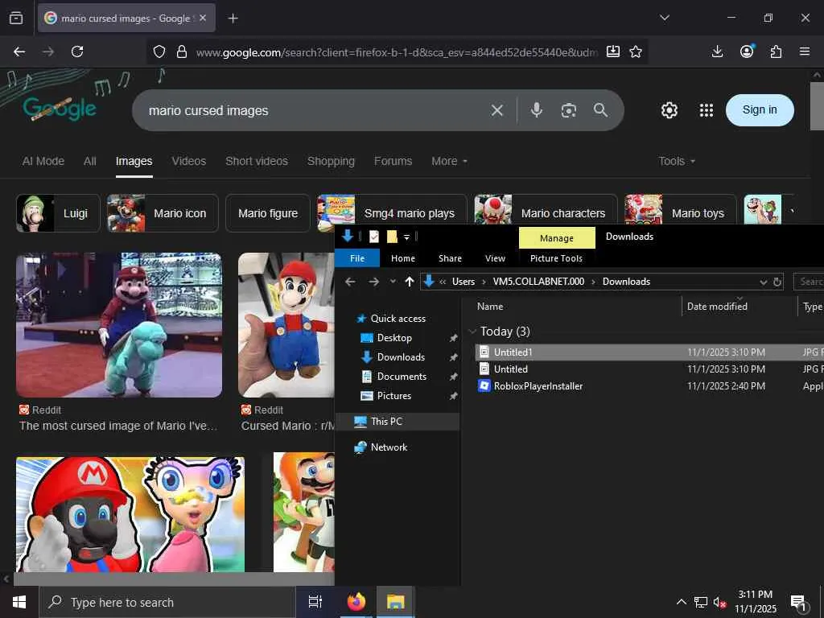Submit Google search with magnifier icon
The height and width of the screenshot is (618, 824).
coord(600,109)
